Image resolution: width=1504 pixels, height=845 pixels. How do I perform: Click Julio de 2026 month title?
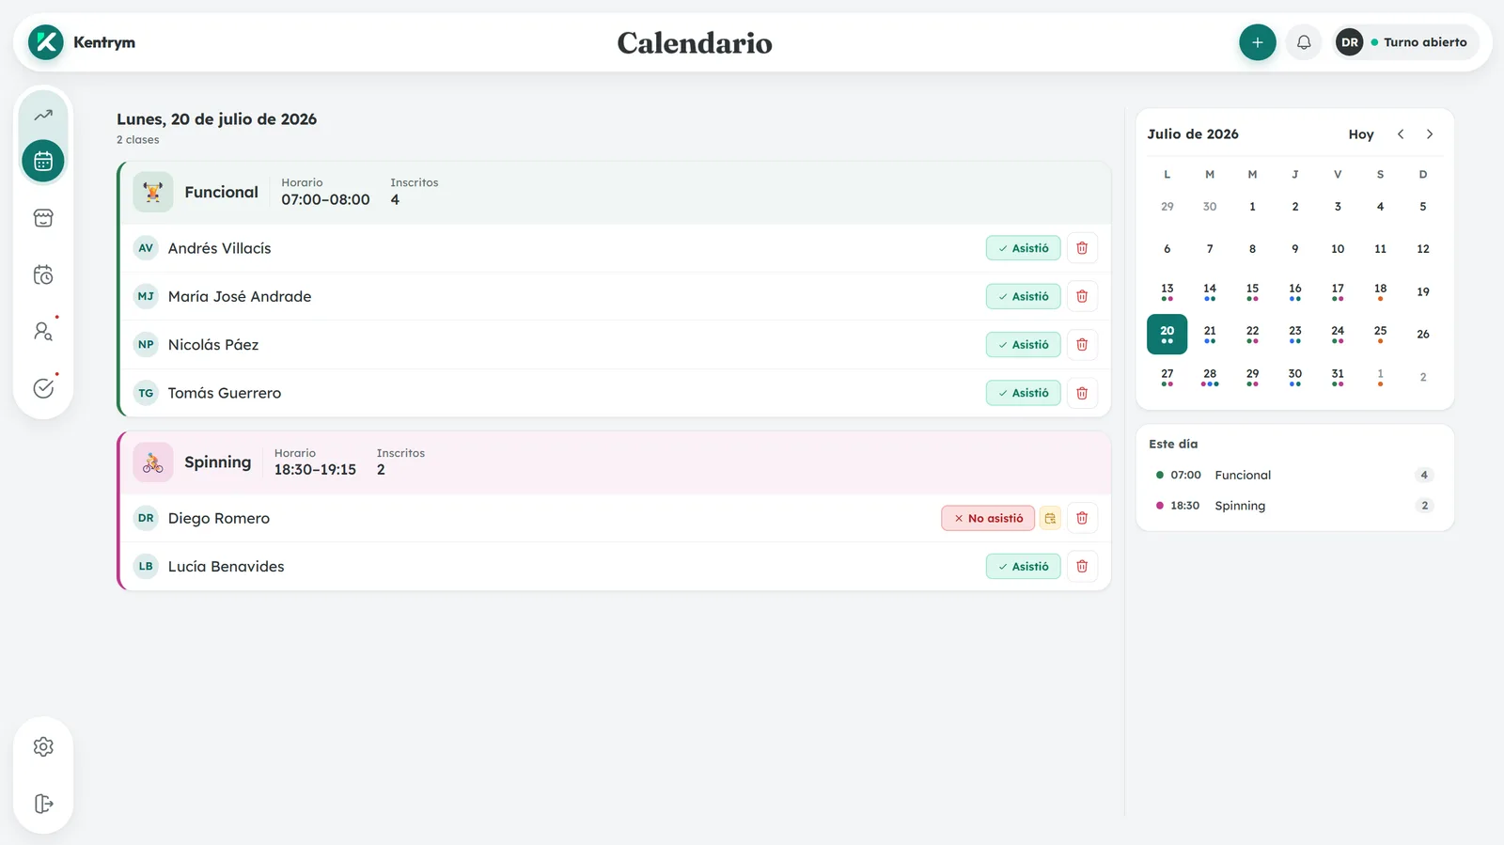point(1193,134)
